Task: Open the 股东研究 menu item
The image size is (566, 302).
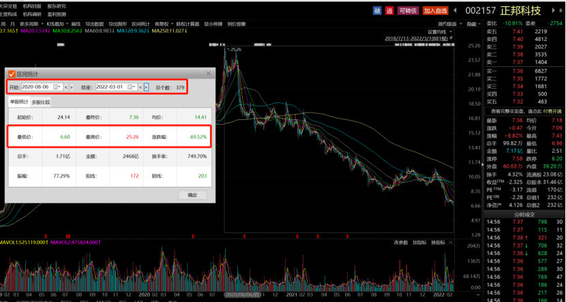Action: coord(57,6)
